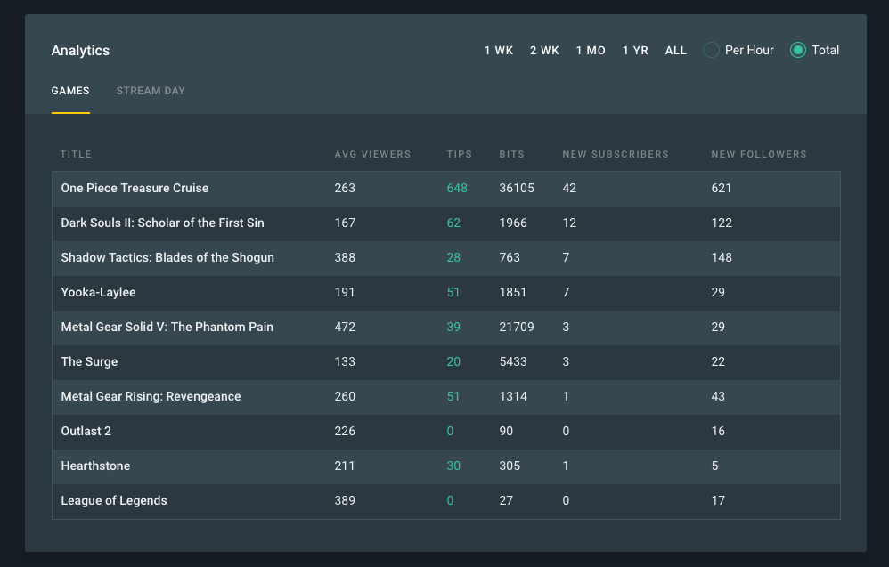Click tips value 648
The image size is (889, 567).
[x=457, y=188]
